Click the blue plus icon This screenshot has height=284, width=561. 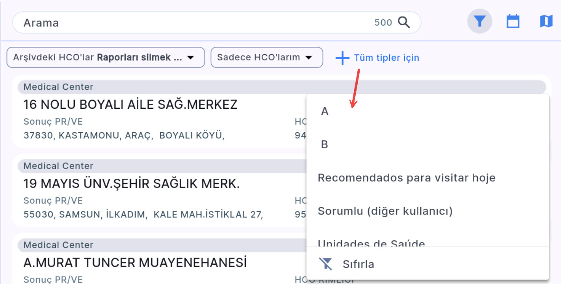(342, 58)
